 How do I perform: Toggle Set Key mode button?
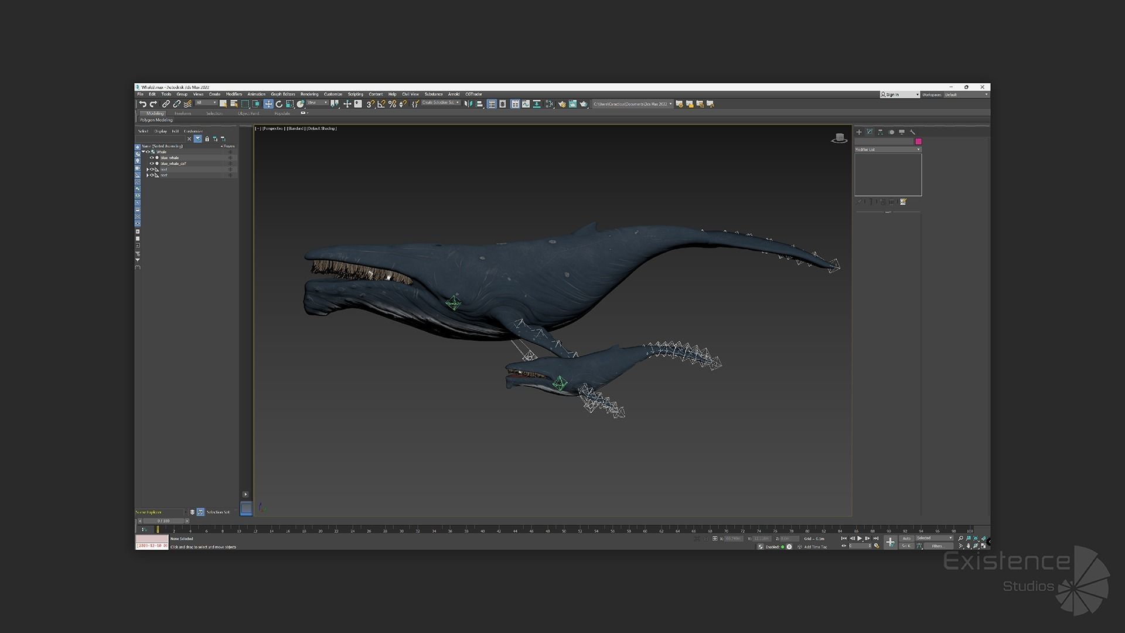click(906, 546)
